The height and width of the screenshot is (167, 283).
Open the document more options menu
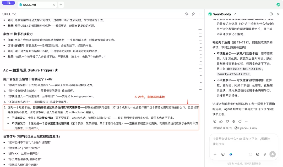200,14
